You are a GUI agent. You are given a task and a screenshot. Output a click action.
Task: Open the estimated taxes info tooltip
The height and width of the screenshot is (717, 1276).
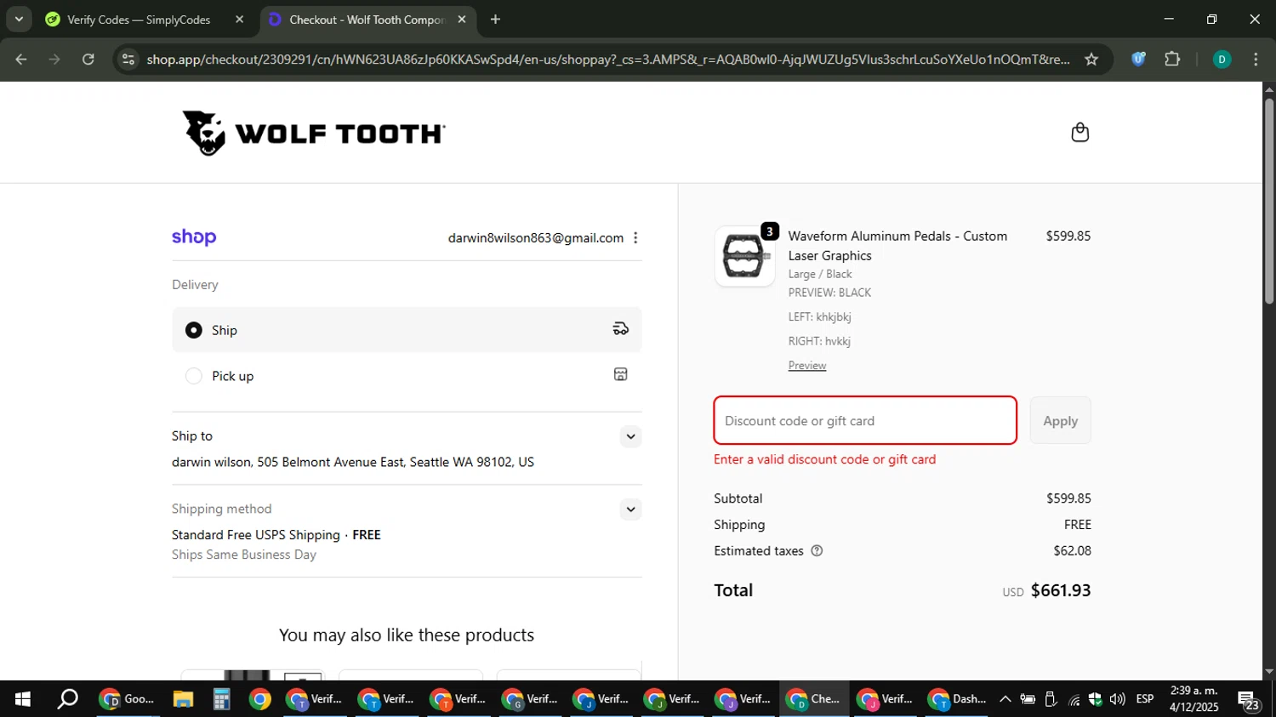817,551
